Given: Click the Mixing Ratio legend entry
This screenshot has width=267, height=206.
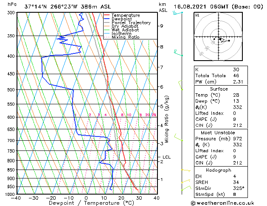Looking at the screenshot, I should pos(122,37).
